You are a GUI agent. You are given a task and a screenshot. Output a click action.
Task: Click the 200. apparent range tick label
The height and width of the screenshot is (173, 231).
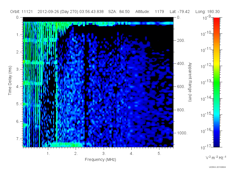tap(181, 40)
